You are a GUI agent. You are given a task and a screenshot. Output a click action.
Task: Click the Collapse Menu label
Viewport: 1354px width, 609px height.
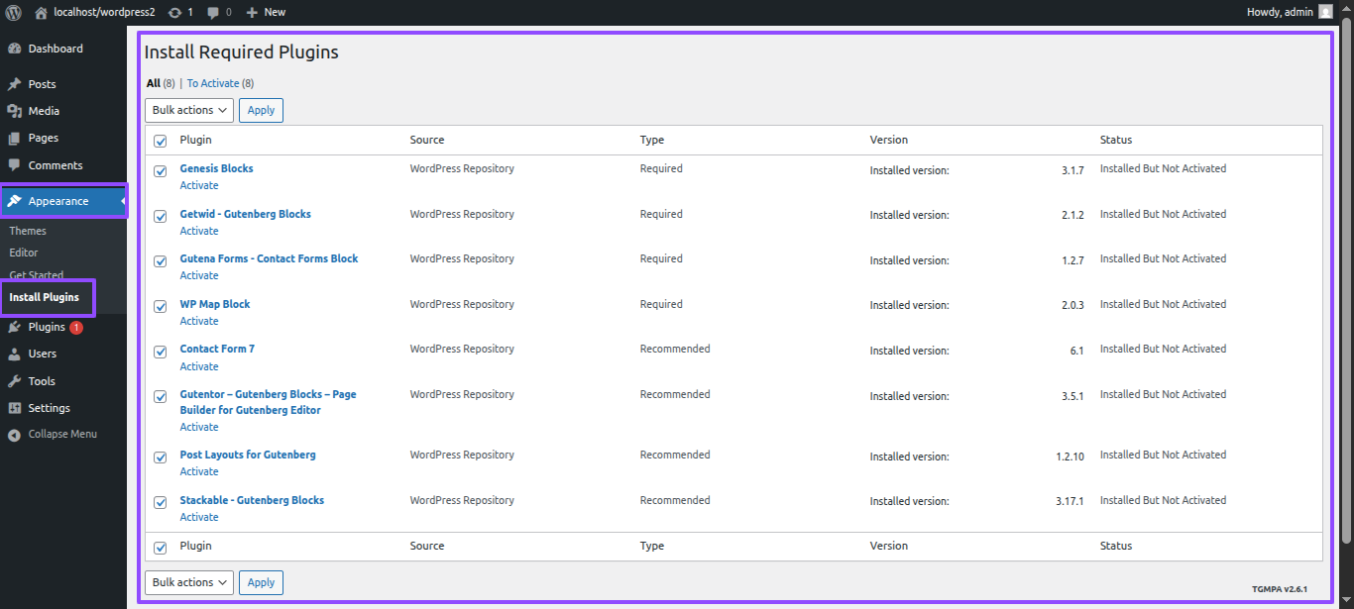pos(62,434)
